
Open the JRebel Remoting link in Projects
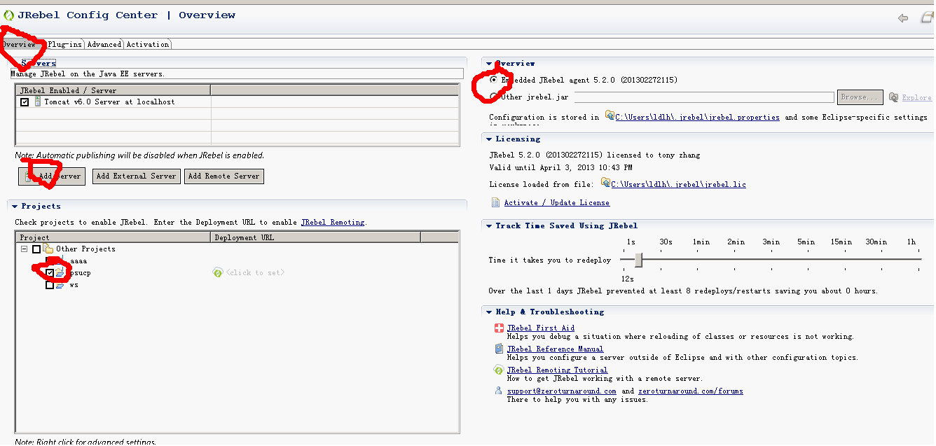click(x=333, y=222)
